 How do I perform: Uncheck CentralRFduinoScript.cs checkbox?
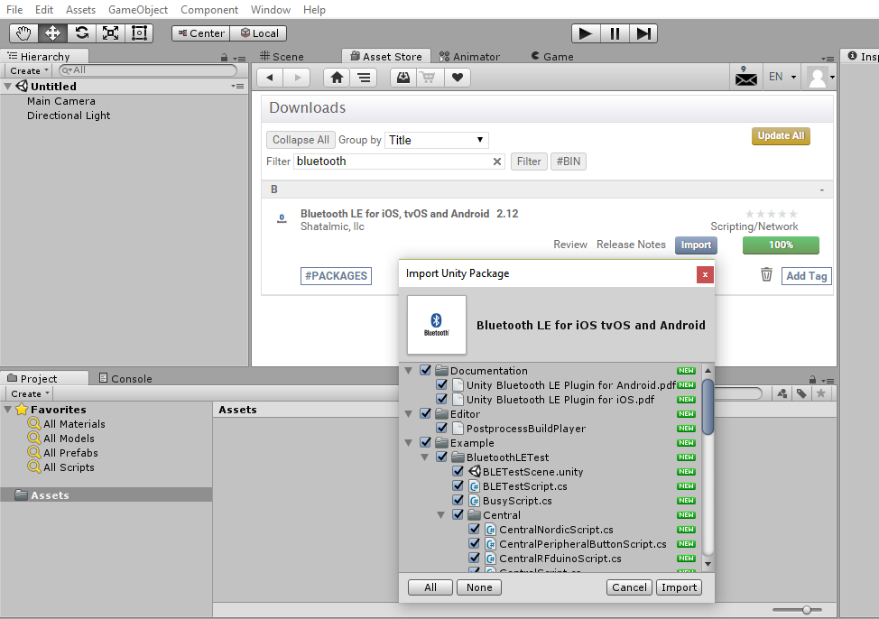coord(475,558)
